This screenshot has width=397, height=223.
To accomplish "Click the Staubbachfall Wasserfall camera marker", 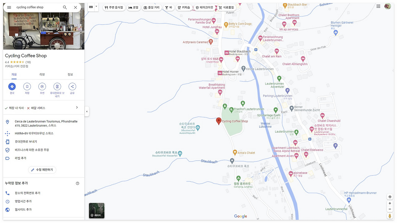I will coord(180,153).
